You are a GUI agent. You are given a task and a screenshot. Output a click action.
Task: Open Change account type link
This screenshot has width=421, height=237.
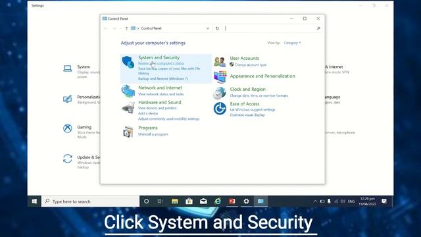click(x=251, y=65)
